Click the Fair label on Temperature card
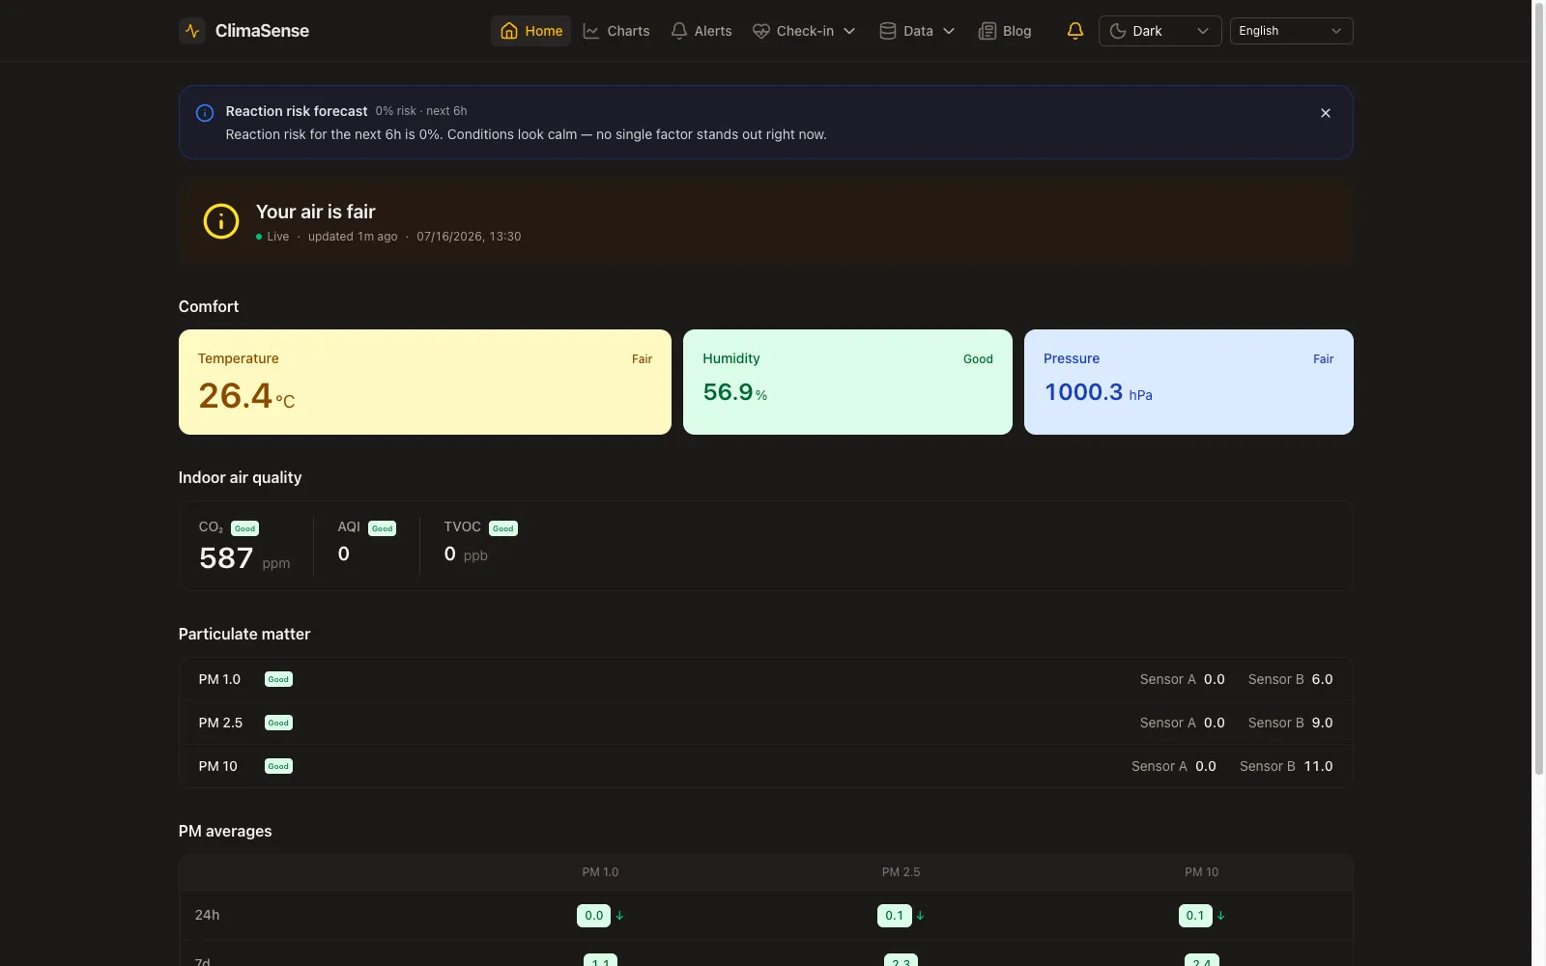Viewport: 1546px width, 966px height. point(643,359)
